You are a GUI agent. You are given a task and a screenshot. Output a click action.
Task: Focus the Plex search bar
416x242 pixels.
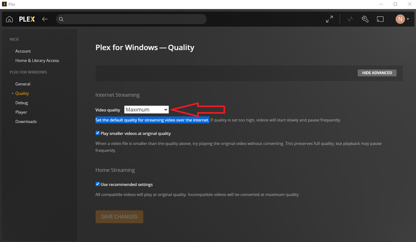pos(131,19)
